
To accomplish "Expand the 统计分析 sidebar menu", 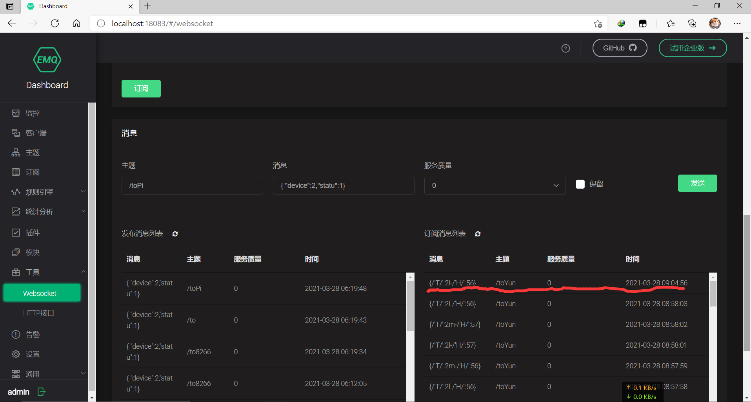I will [x=48, y=211].
